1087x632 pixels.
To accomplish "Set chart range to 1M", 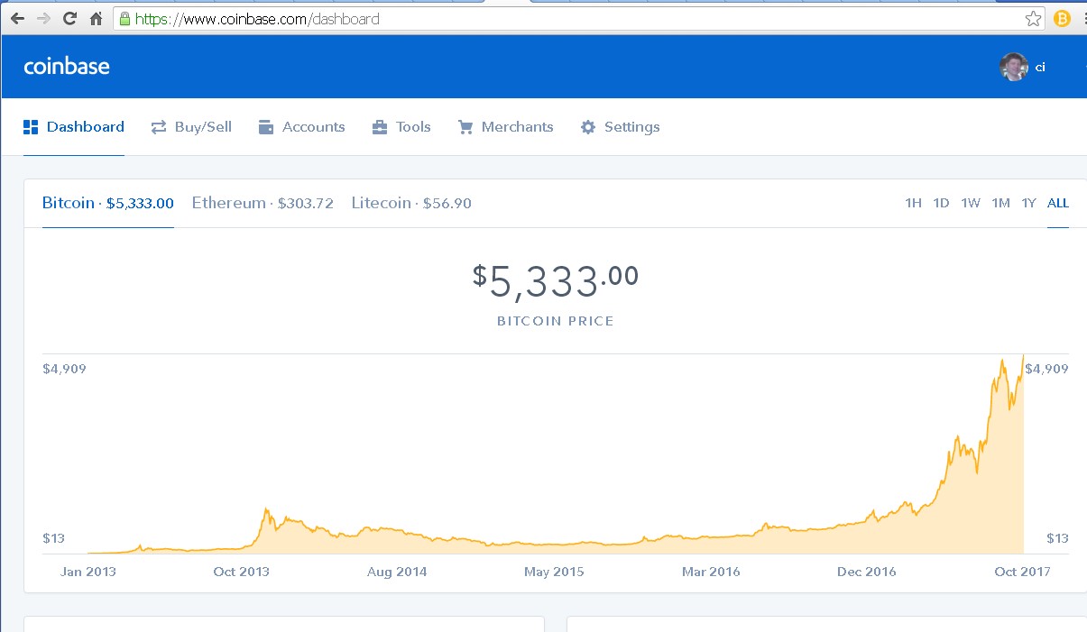I will pos(1000,203).
